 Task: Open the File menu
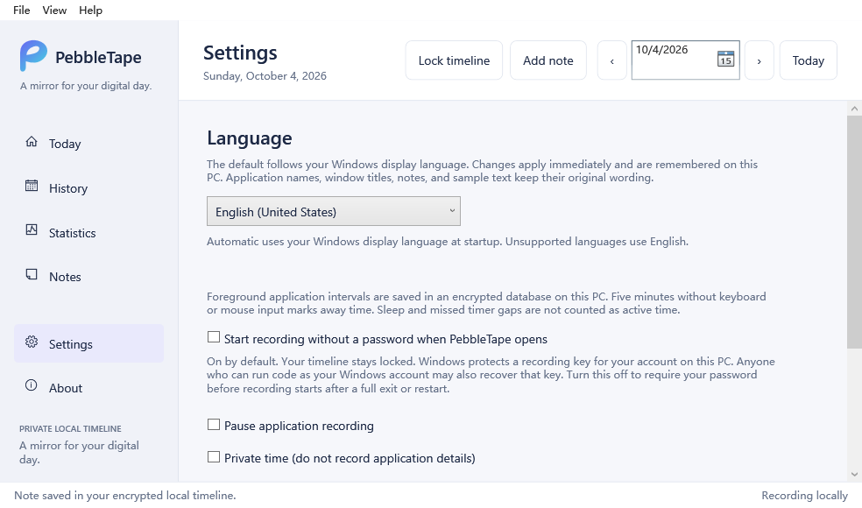(21, 10)
